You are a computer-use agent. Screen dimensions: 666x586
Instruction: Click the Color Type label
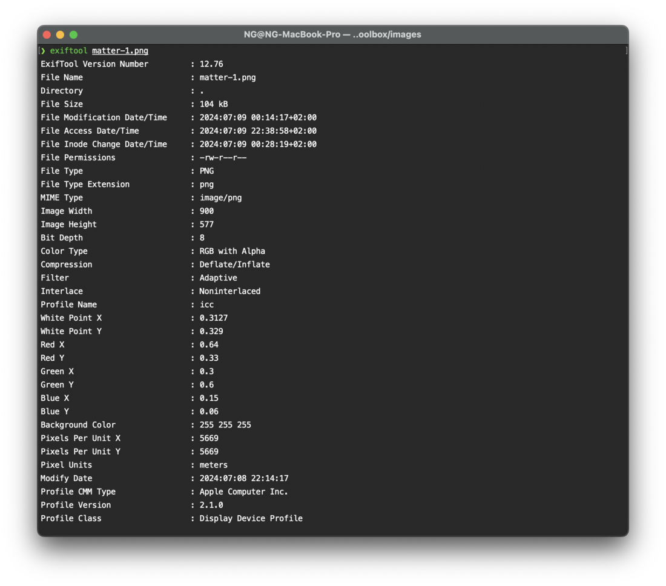pyautogui.click(x=64, y=251)
